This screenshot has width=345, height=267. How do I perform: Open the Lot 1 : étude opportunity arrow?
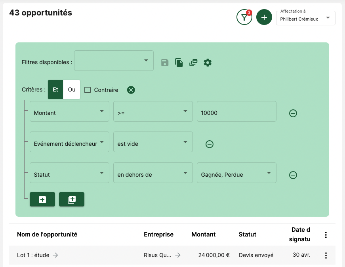[55, 255]
